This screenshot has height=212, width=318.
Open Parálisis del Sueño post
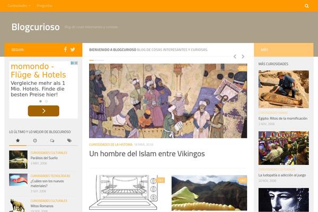point(44,158)
